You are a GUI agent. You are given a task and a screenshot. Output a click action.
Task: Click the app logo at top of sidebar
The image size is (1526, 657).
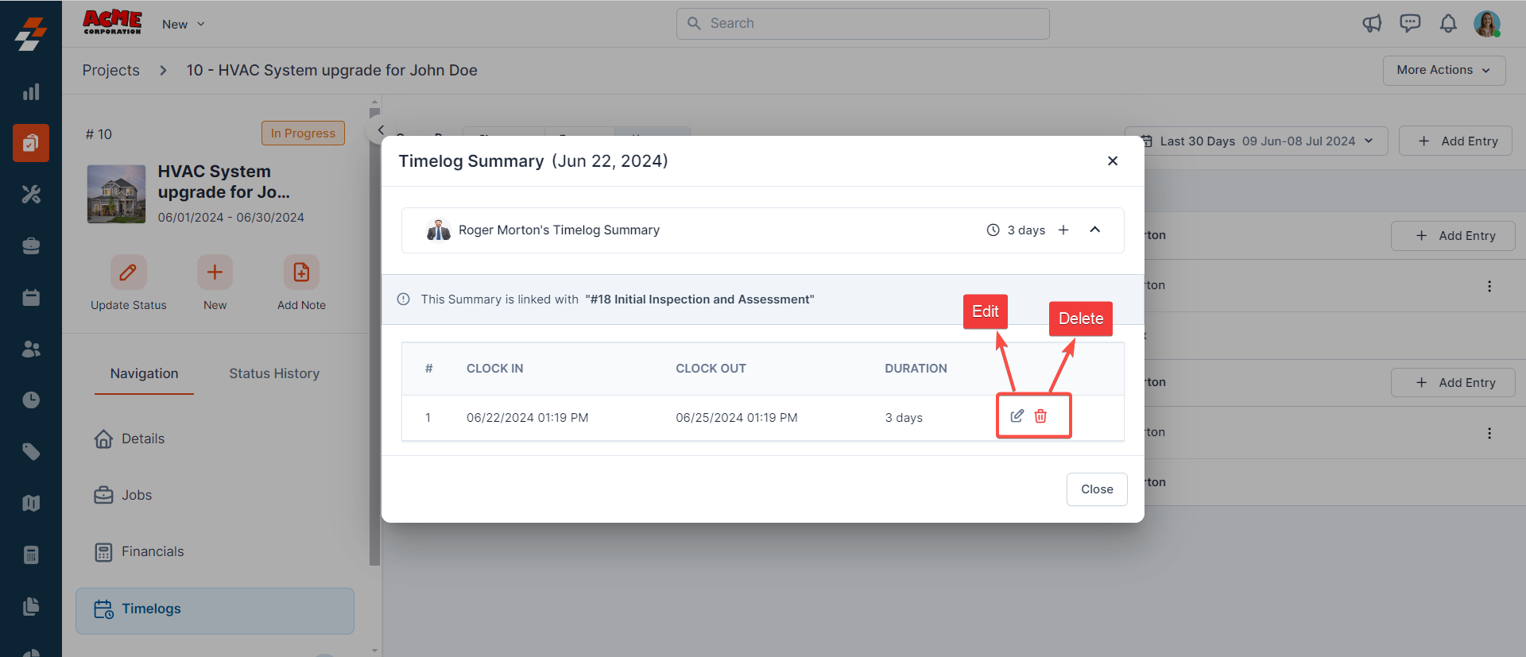31,34
